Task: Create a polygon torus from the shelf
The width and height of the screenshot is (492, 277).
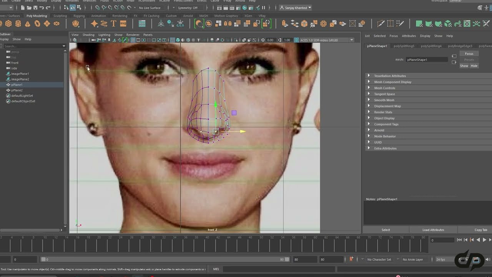Action: (x=37, y=23)
